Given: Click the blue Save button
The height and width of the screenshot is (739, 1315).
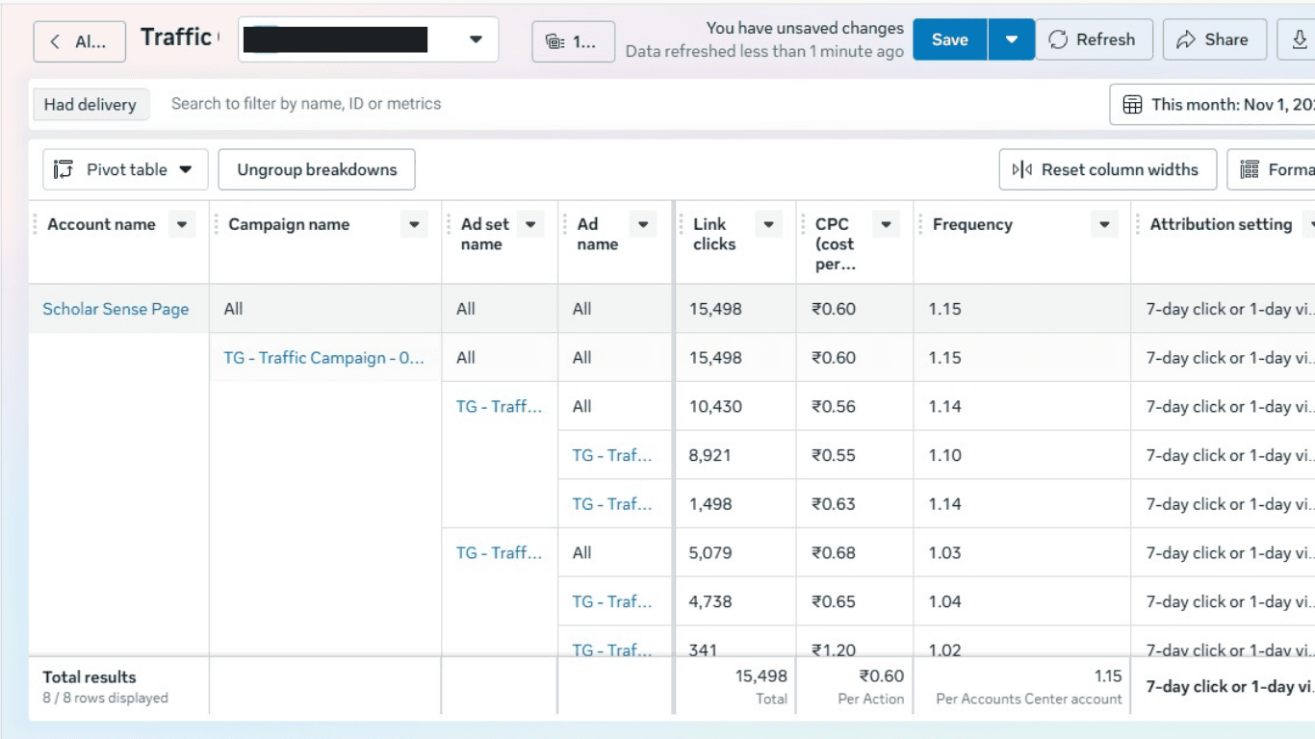Looking at the screenshot, I should (950, 39).
